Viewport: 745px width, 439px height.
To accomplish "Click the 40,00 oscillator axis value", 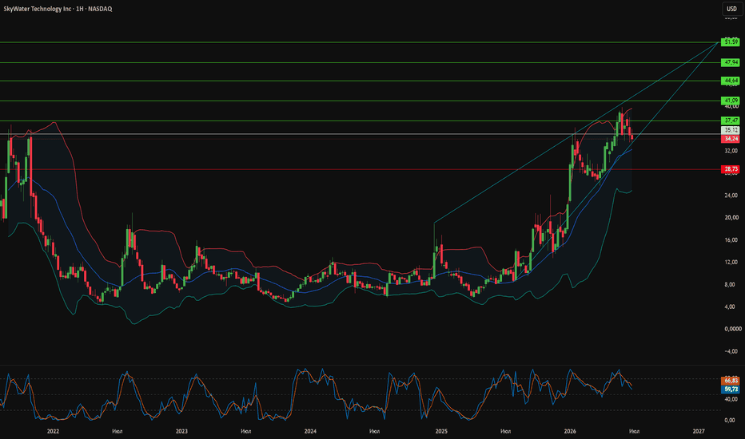I will [x=731, y=400].
